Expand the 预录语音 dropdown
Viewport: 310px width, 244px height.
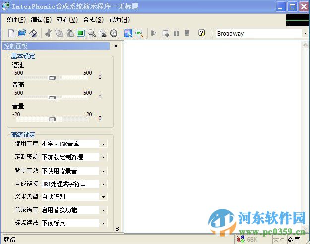click(x=103, y=210)
